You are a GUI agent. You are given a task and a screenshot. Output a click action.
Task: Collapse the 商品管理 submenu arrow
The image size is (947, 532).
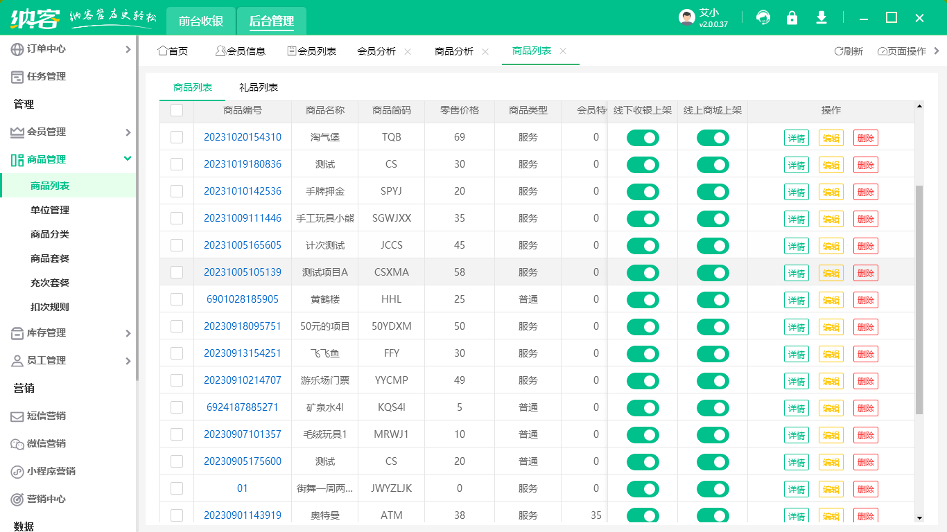coord(128,159)
